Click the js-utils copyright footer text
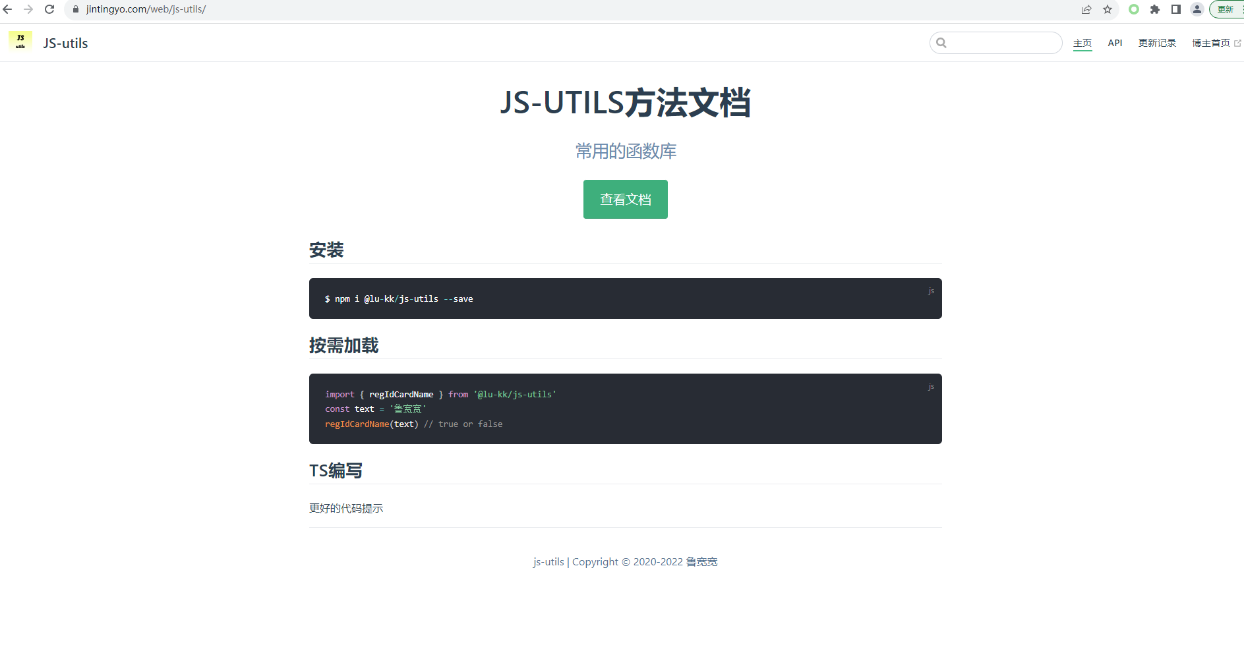This screenshot has width=1244, height=651. click(x=626, y=562)
